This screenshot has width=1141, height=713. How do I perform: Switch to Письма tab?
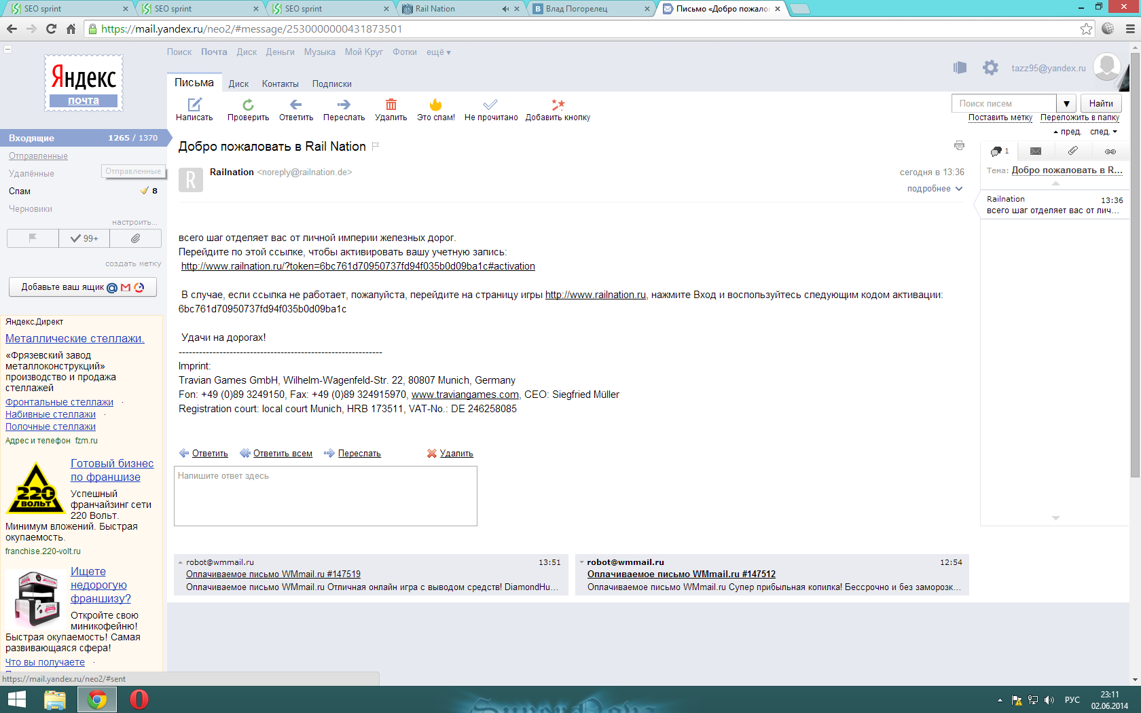[x=194, y=83]
